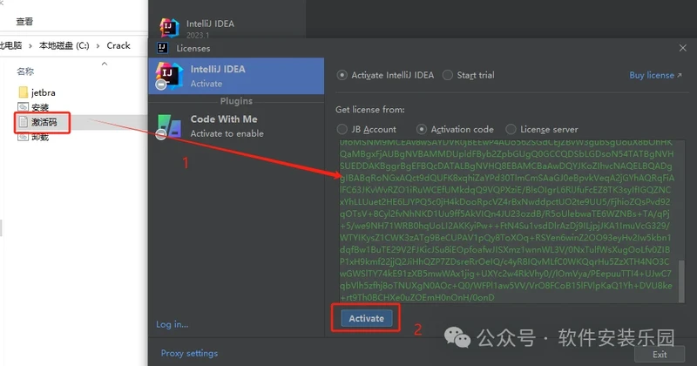This screenshot has height=366, width=697.
Task: Open the jetbra folder
Action: coord(24,91)
